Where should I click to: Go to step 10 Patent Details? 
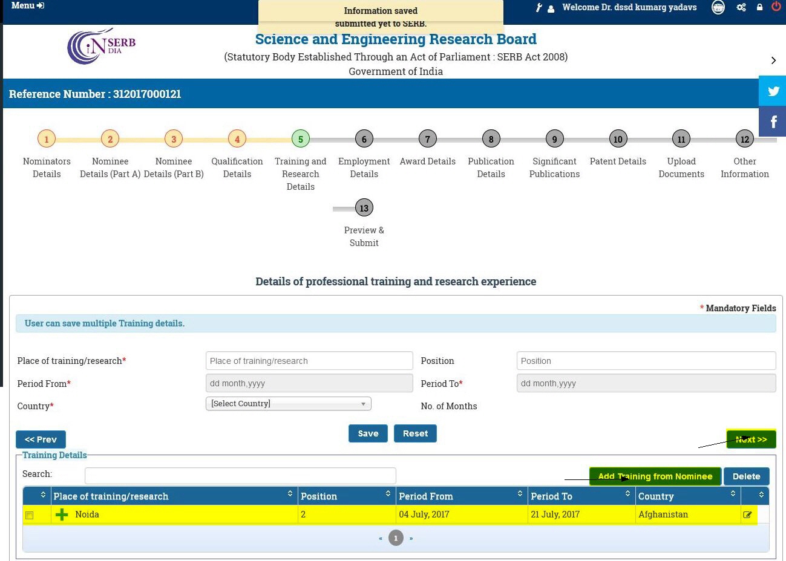pyautogui.click(x=618, y=139)
